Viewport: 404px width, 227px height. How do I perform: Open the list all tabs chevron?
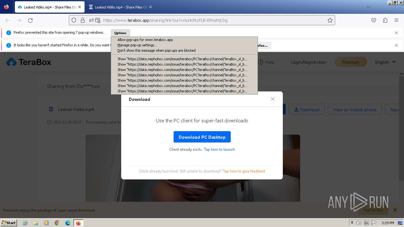point(368,7)
